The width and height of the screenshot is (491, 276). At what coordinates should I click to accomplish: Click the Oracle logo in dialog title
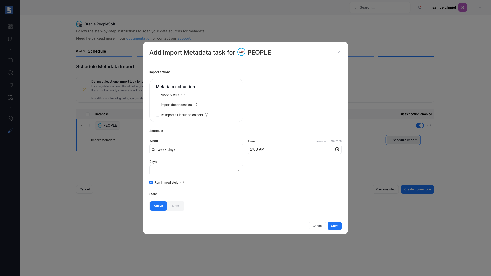241,52
